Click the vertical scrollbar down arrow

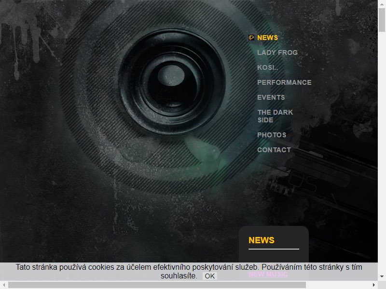pyautogui.click(x=382, y=276)
